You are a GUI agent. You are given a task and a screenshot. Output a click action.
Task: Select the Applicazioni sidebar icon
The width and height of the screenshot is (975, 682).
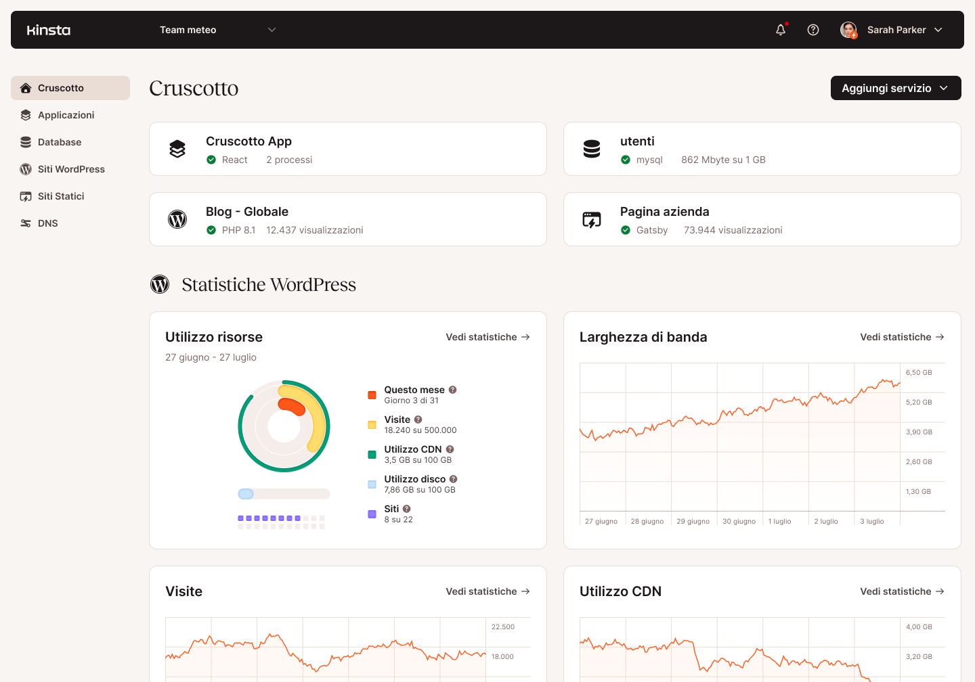pyautogui.click(x=26, y=115)
